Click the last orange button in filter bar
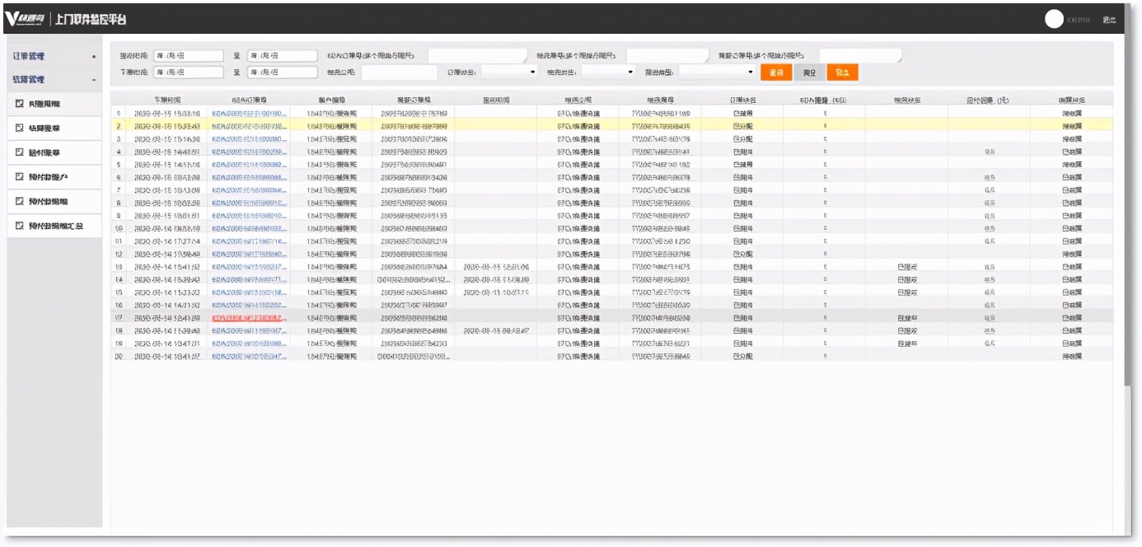 [842, 72]
